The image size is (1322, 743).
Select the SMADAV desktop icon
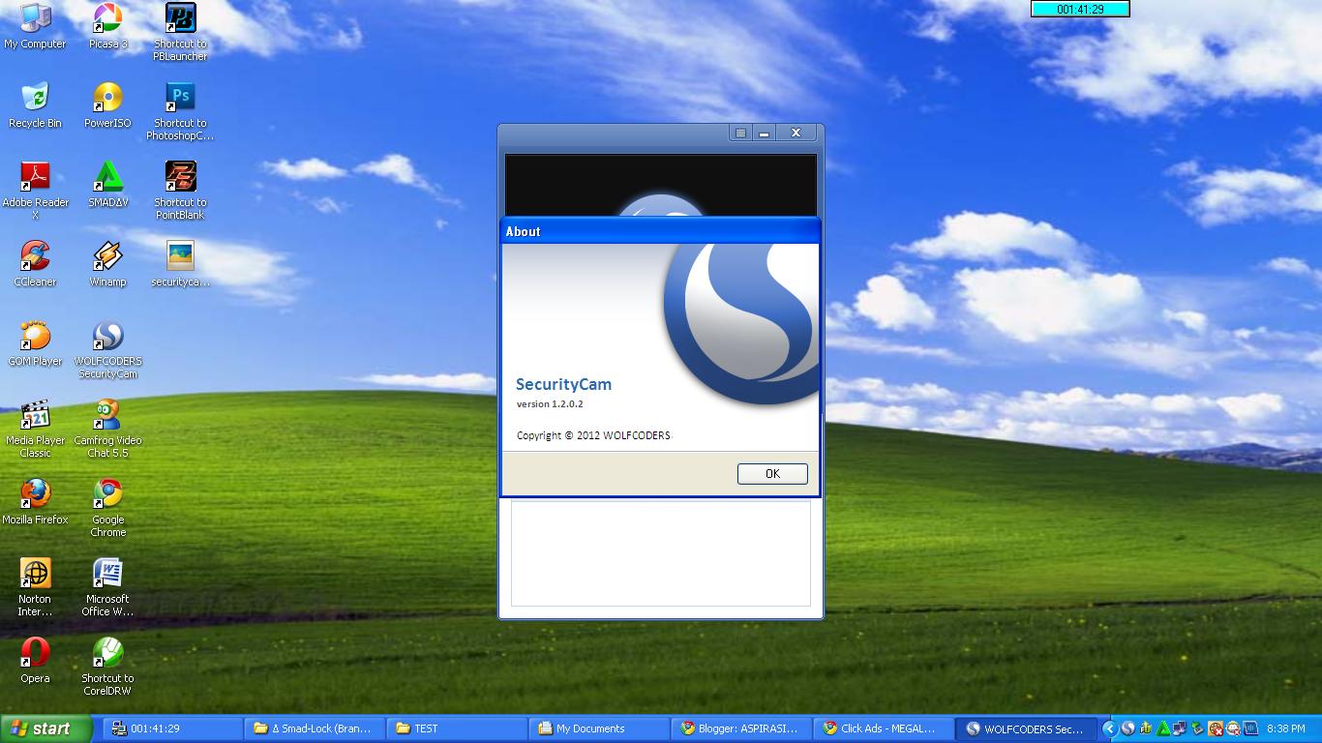point(107,185)
